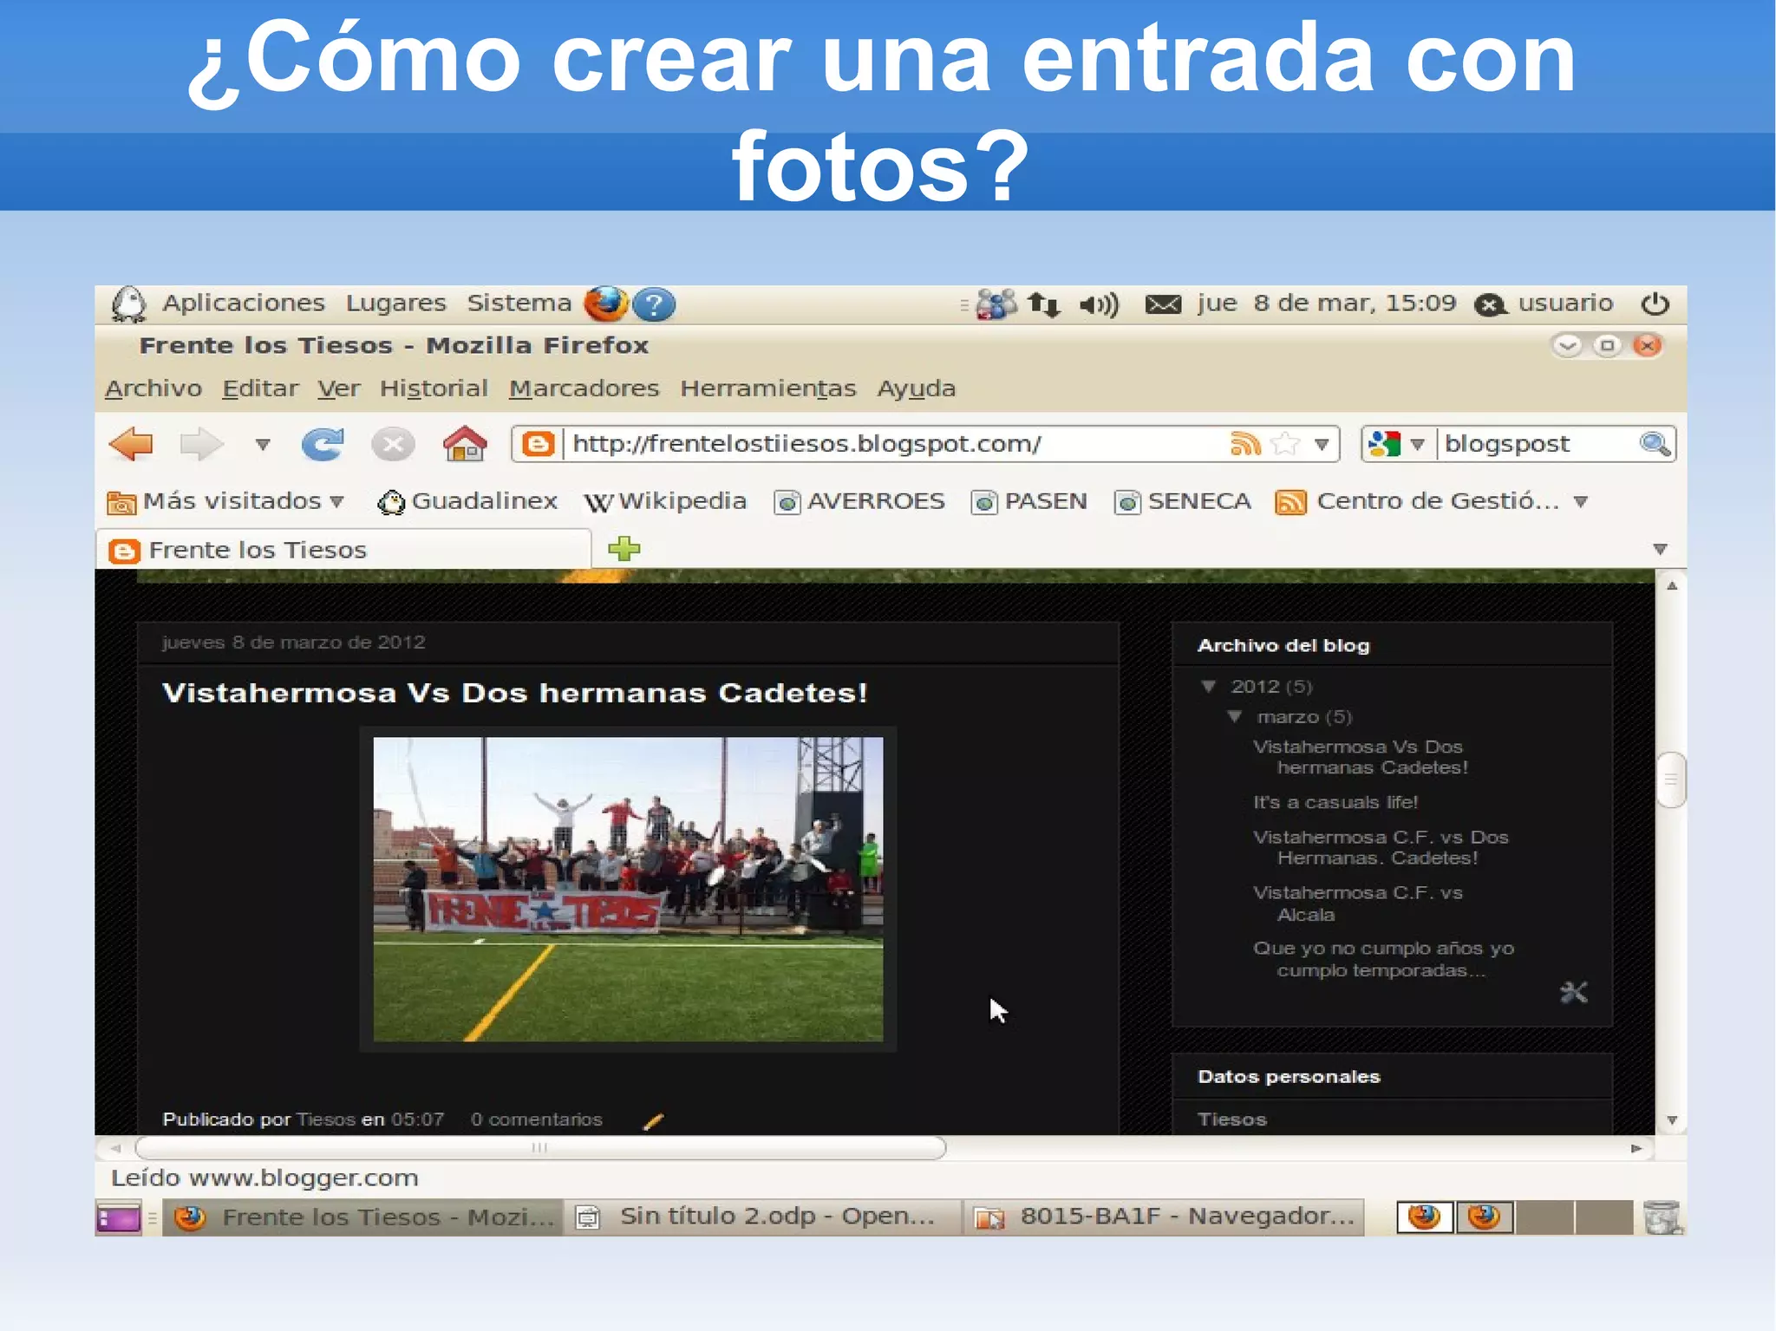Screen dimensions: 1776x1331
Task: Open the Ayuda menu
Action: 917,388
